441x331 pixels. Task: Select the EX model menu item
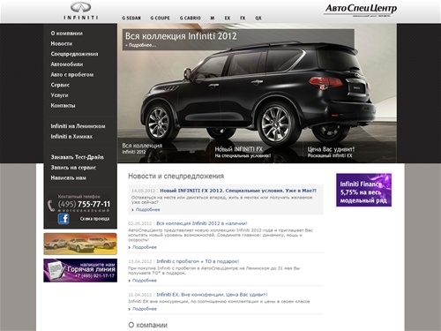click(228, 18)
